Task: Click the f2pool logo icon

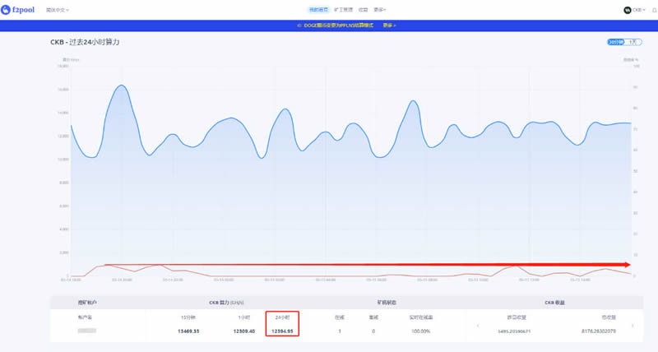Action: click(7, 10)
